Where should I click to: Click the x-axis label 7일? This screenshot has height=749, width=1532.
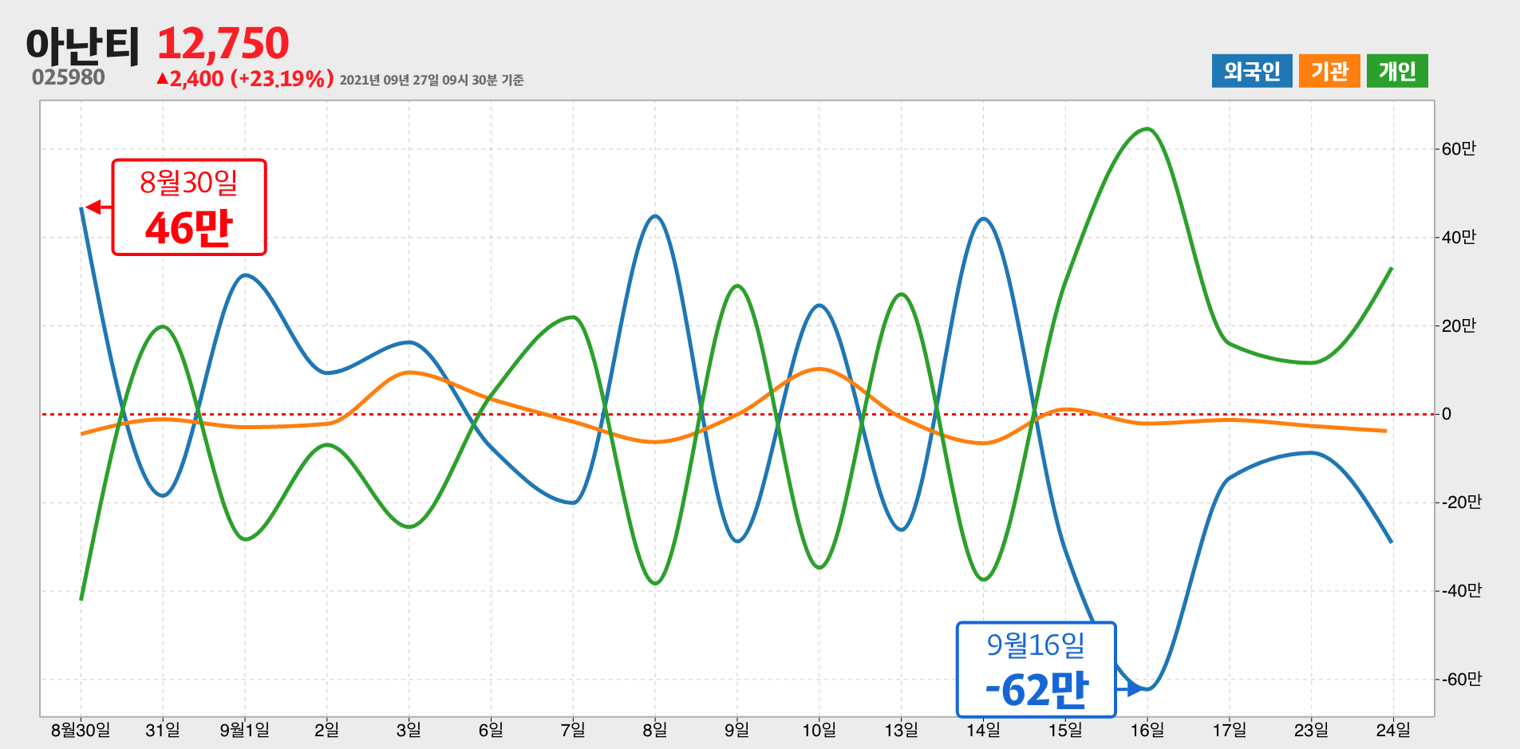pos(573,730)
